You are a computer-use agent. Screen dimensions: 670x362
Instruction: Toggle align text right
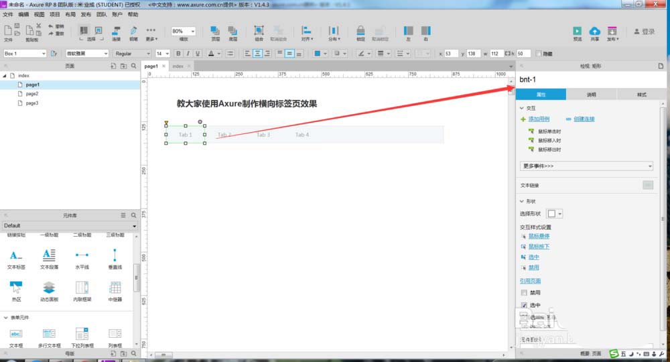click(x=267, y=54)
